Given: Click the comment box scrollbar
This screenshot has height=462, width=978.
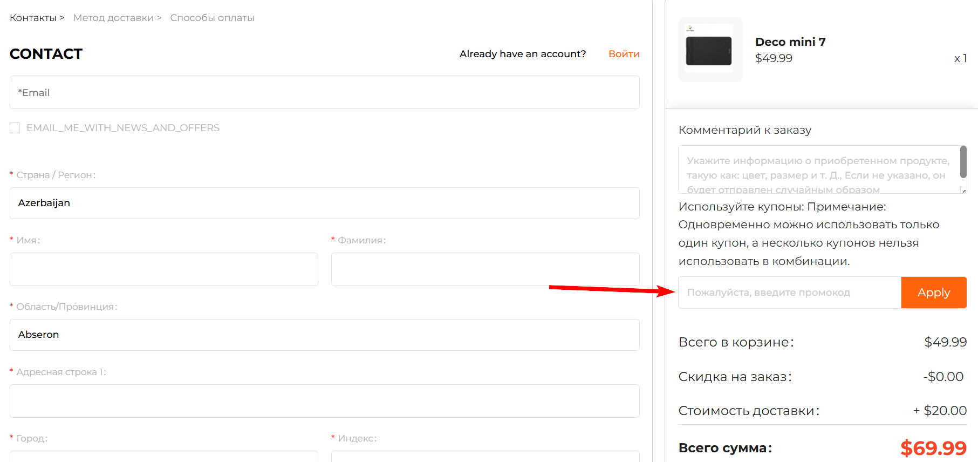Looking at the screenshot, I should click(963, 162).
